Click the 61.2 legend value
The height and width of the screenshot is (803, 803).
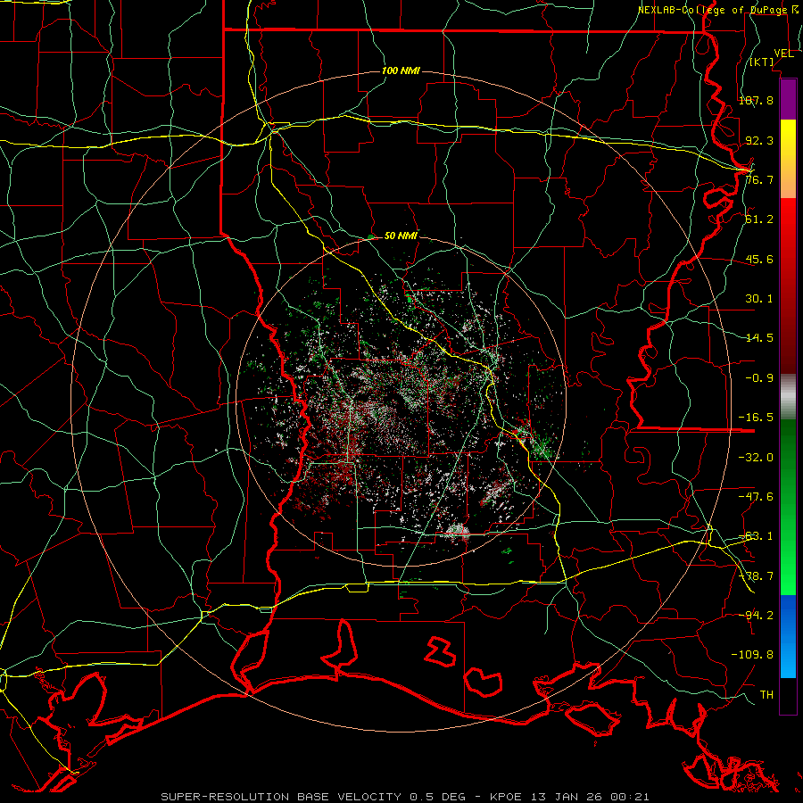(x=759, y=219)
